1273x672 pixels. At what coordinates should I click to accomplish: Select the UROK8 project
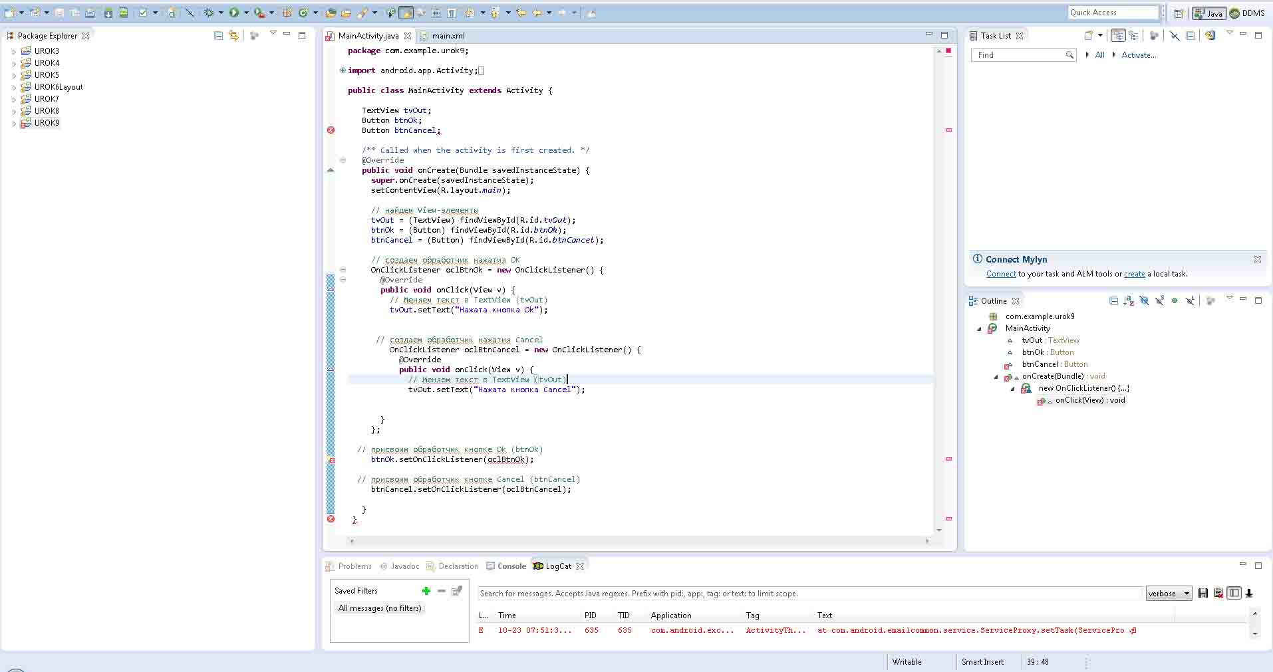click(47, 111)
